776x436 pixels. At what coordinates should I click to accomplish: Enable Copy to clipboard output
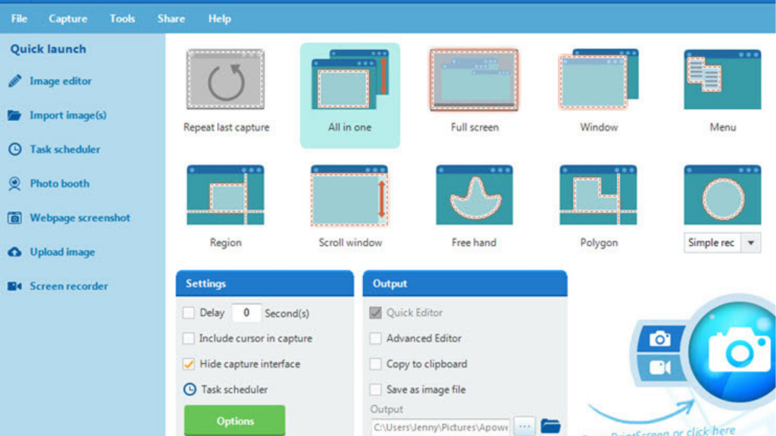coord(375,364)
